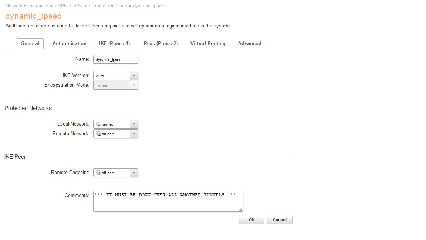Select the Virtual Routing tab
The image size is (426, 240).
[208, 43]
